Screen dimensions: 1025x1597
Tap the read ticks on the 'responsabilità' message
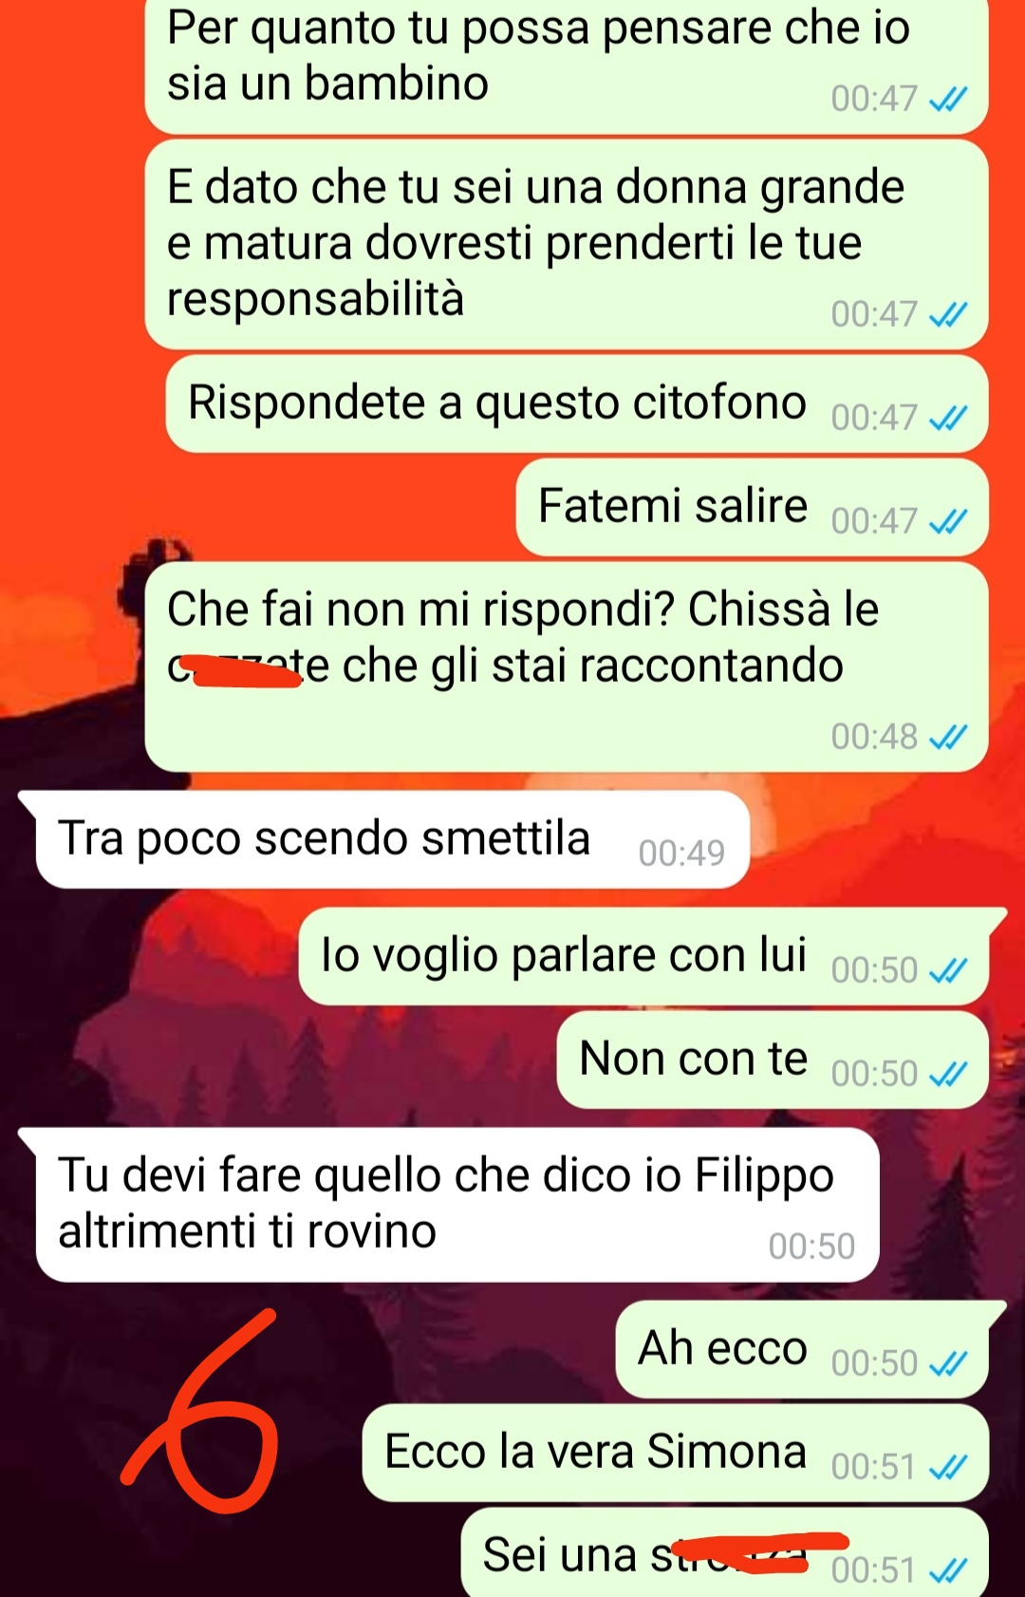[x=948, y=314]
